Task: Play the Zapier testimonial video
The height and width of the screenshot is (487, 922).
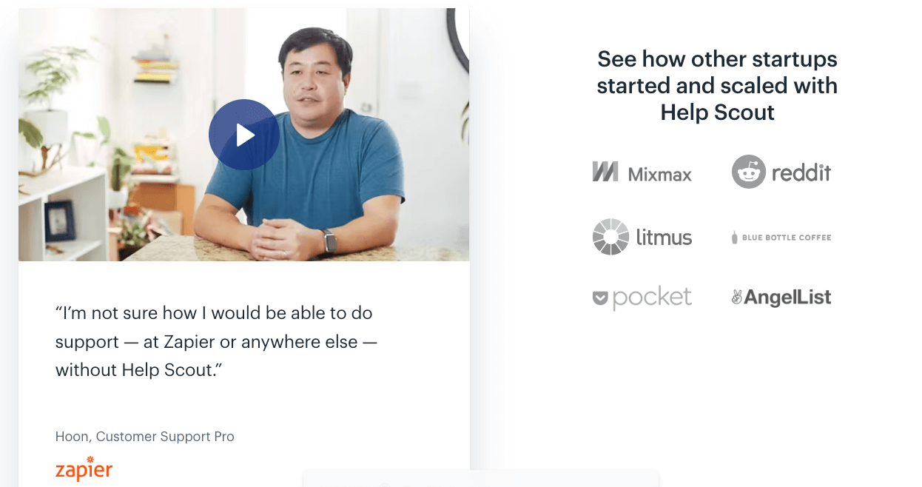Action: pyautogui.click(x=243, y=135)
